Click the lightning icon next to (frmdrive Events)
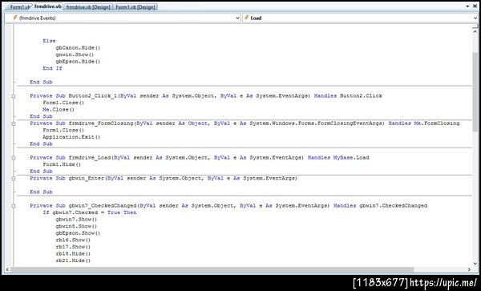This screenshot has width=481, height=291. 14,18
